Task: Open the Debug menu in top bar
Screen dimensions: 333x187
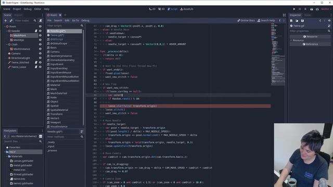Action: (x=28, y=9)
